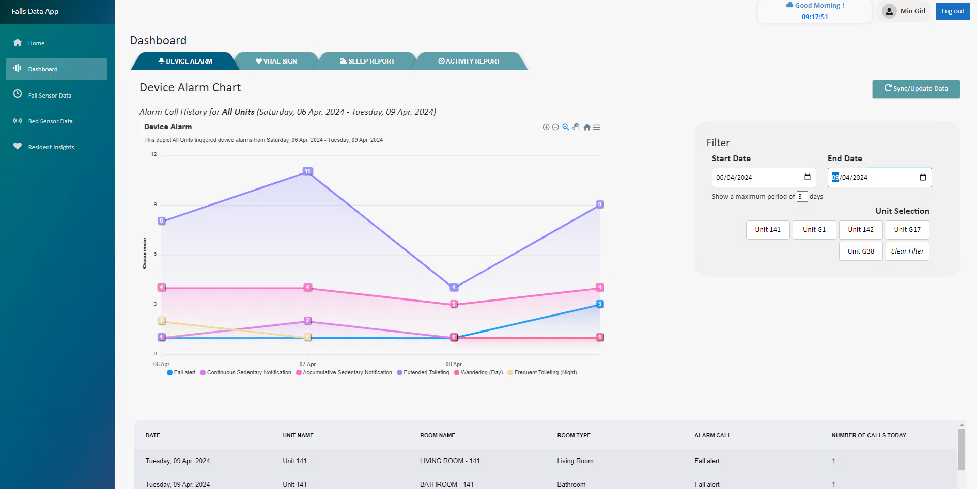Viewport: 977px width, 489px height.
Task: Click the Min Girl user avatar icon
Action: tap(889, 11)
